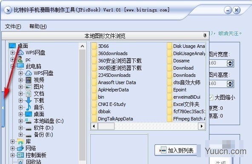The width and height of the screenshot is (252, 164).
Task: Expand the 文档 folder node
Action: tap(20, 94)
